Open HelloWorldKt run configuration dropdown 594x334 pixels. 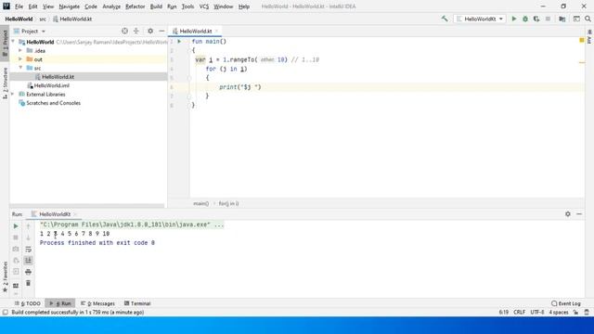click(480, 19)
